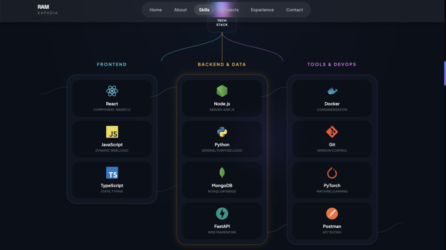Click the TOOLS & DEVOPS heading
The width and height of the screenshot is (446, 250).
[x=332, y=64]
